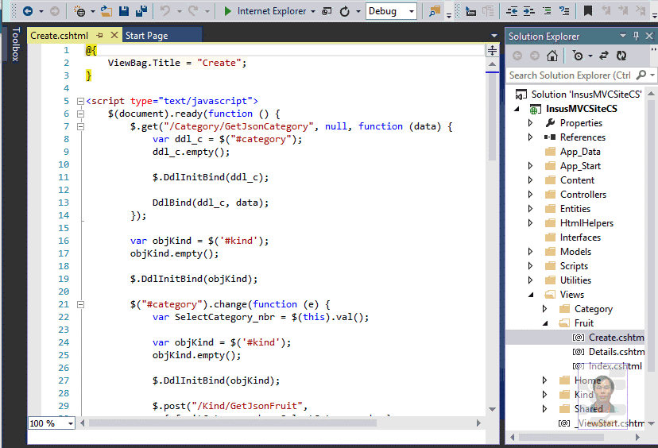Save the current file with Save icon
The image size is (658, 448).
(124, 11)
